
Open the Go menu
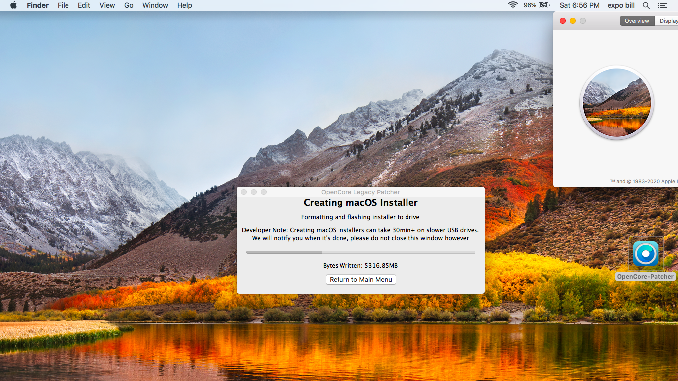(129, 5)
